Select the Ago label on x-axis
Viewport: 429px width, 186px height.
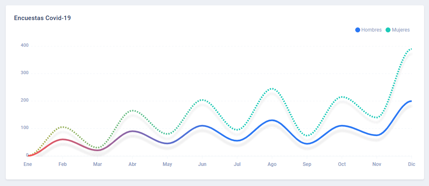[272, 164]
